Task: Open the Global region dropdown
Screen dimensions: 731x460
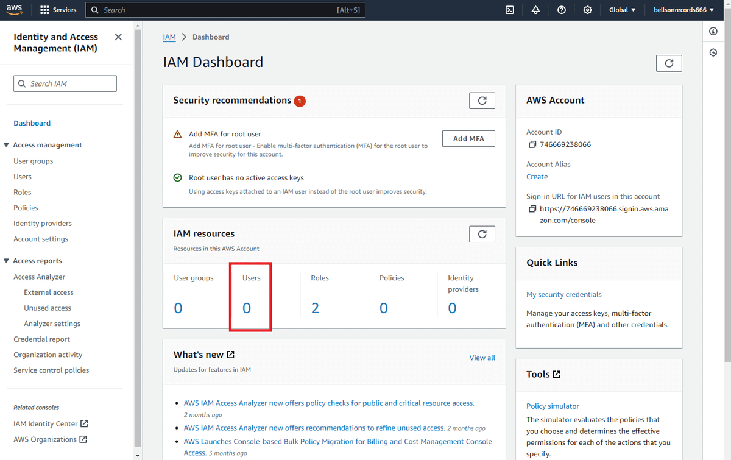Action: point(622,10)
